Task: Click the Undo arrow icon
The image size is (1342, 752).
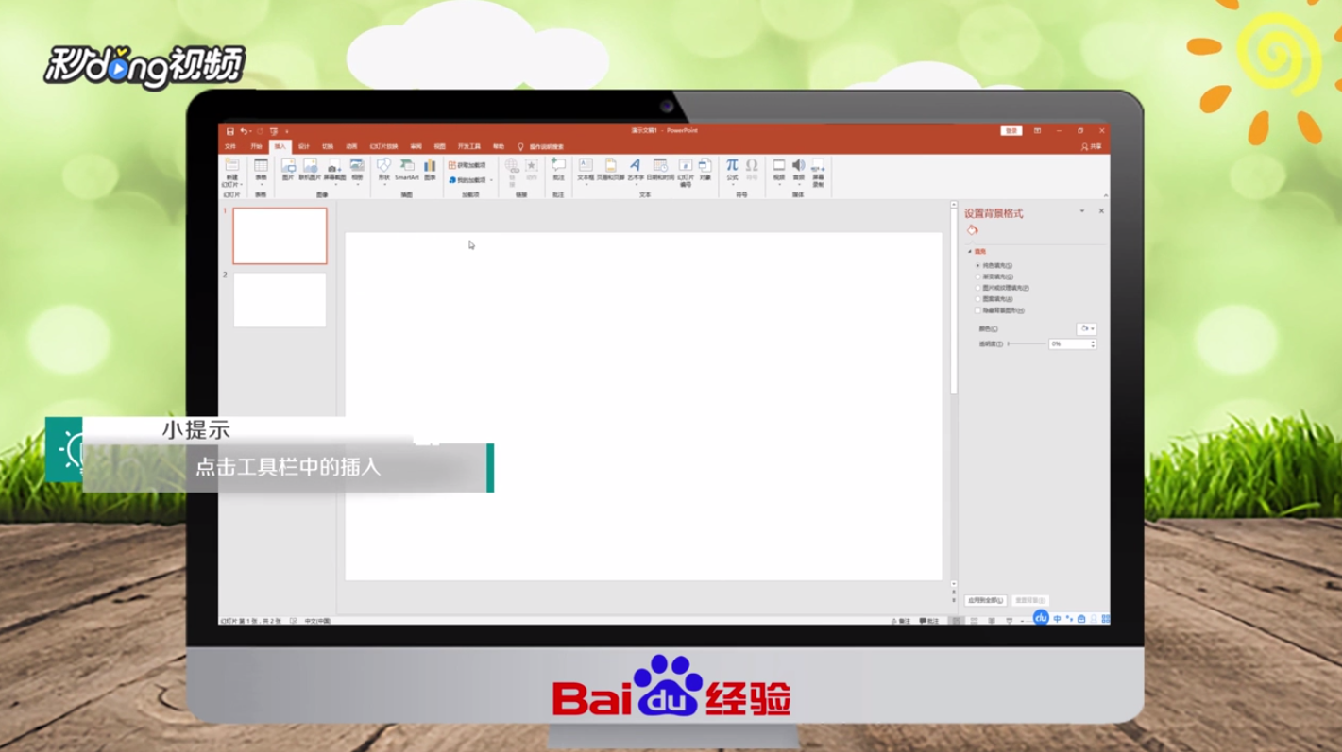Action: 245,131
